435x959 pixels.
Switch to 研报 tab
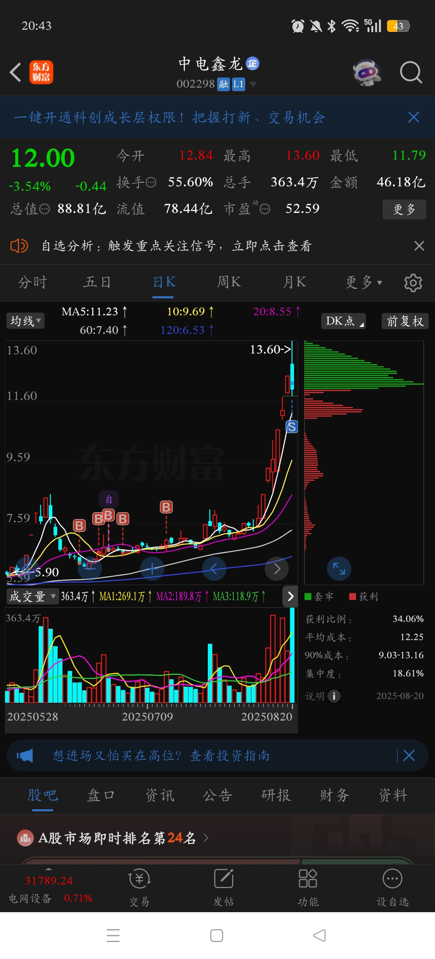[x=276, y=795]
